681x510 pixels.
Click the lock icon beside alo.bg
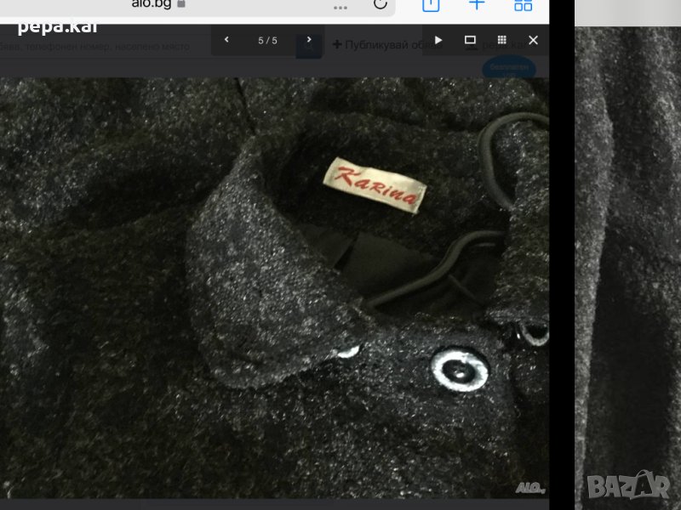(180, 3)
